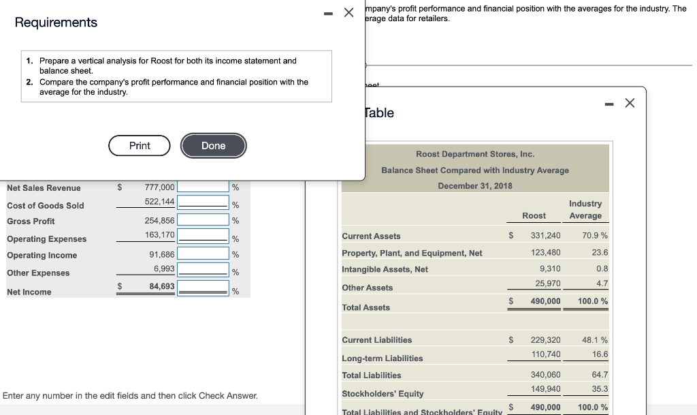Click industry average 48.1 % for Current Liabilities
The width and height of the screenshot is (697, 415).
point(595,340)
